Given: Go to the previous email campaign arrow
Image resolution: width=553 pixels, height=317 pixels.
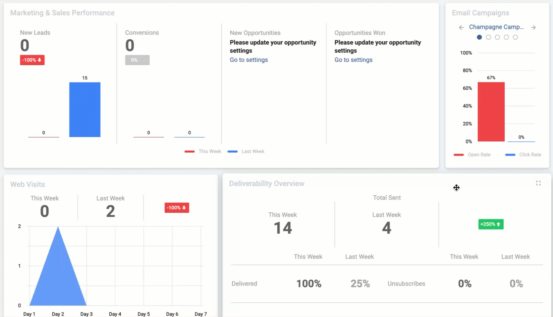Looking at the screenshot, I should coord(461,27).
